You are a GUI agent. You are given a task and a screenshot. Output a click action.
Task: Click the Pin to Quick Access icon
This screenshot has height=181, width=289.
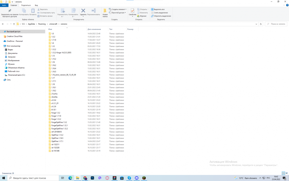10,11
